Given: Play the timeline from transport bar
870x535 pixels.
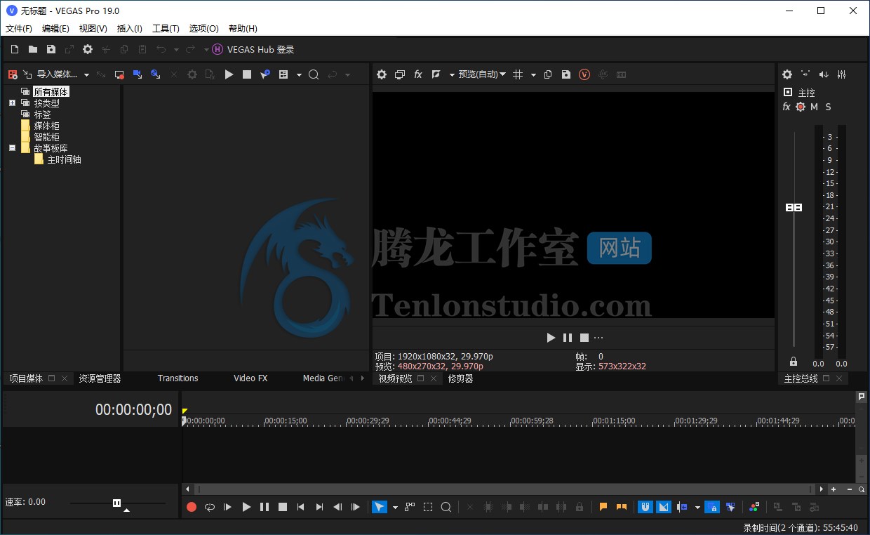Looking at the screenshot, I should [x=246, y=507].
